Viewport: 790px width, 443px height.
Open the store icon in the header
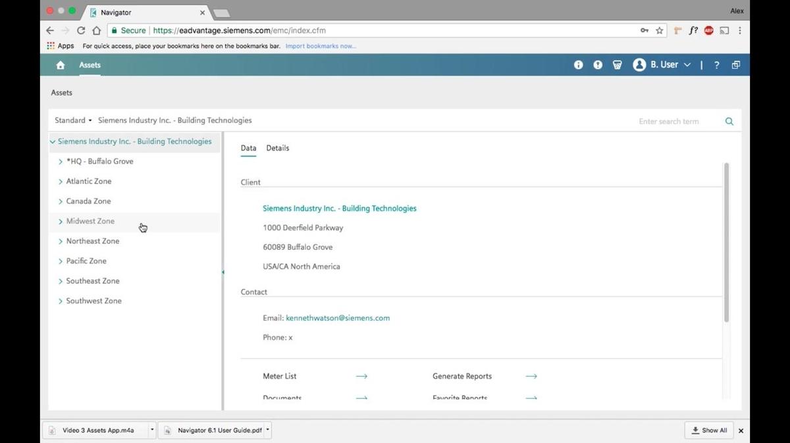pyautogui.click(x=618, y=65)
